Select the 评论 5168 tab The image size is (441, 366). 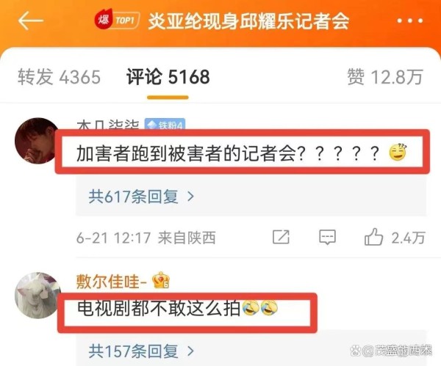tap(168, 76)
